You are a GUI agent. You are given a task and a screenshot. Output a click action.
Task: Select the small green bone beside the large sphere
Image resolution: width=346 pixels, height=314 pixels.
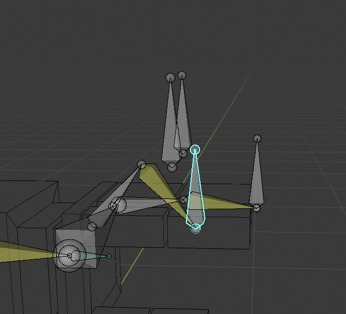point(89,256)
